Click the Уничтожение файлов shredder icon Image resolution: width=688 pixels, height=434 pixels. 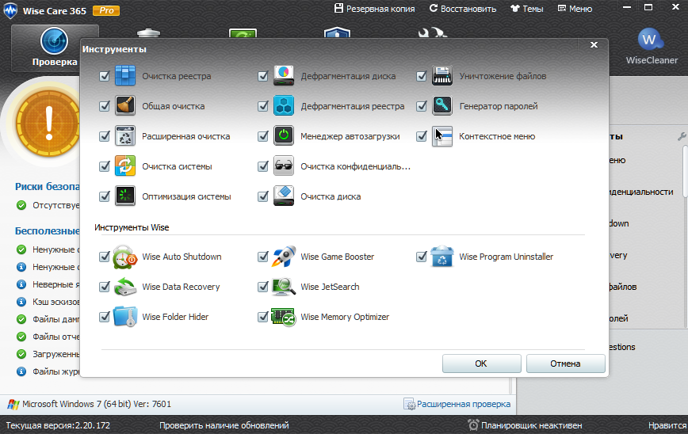[442, 75]
